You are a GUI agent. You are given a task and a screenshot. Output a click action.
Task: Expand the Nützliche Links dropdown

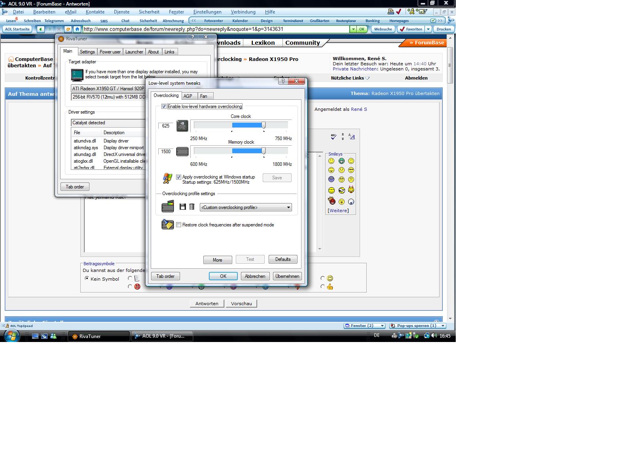point(368,78)
